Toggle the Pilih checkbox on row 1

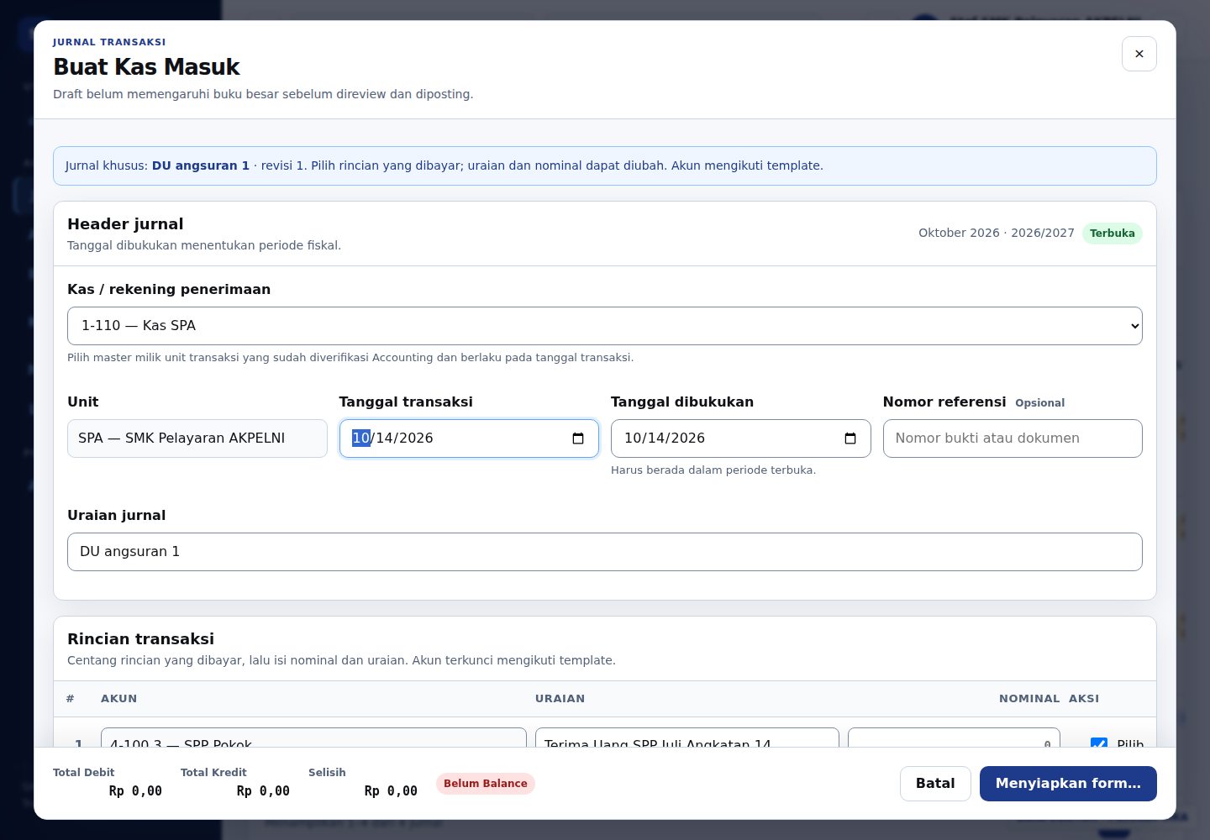[1098, 743]
